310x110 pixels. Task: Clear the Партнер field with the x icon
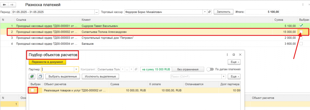click(77, 69)
